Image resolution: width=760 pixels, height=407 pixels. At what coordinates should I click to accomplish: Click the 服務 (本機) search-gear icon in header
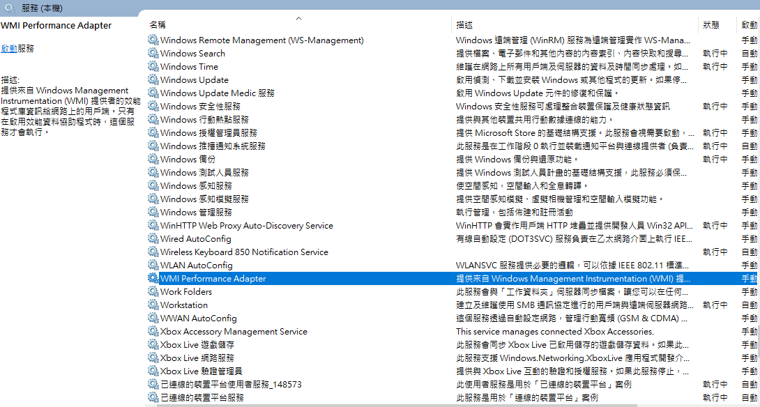tap(10, 8)
